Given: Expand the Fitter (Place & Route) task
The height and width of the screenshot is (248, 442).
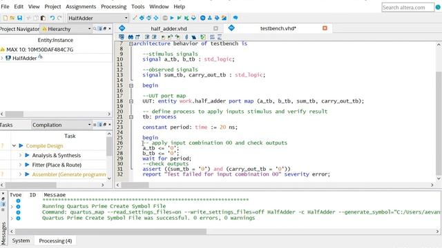Looking at the screenshot, I should click(20, 165).
